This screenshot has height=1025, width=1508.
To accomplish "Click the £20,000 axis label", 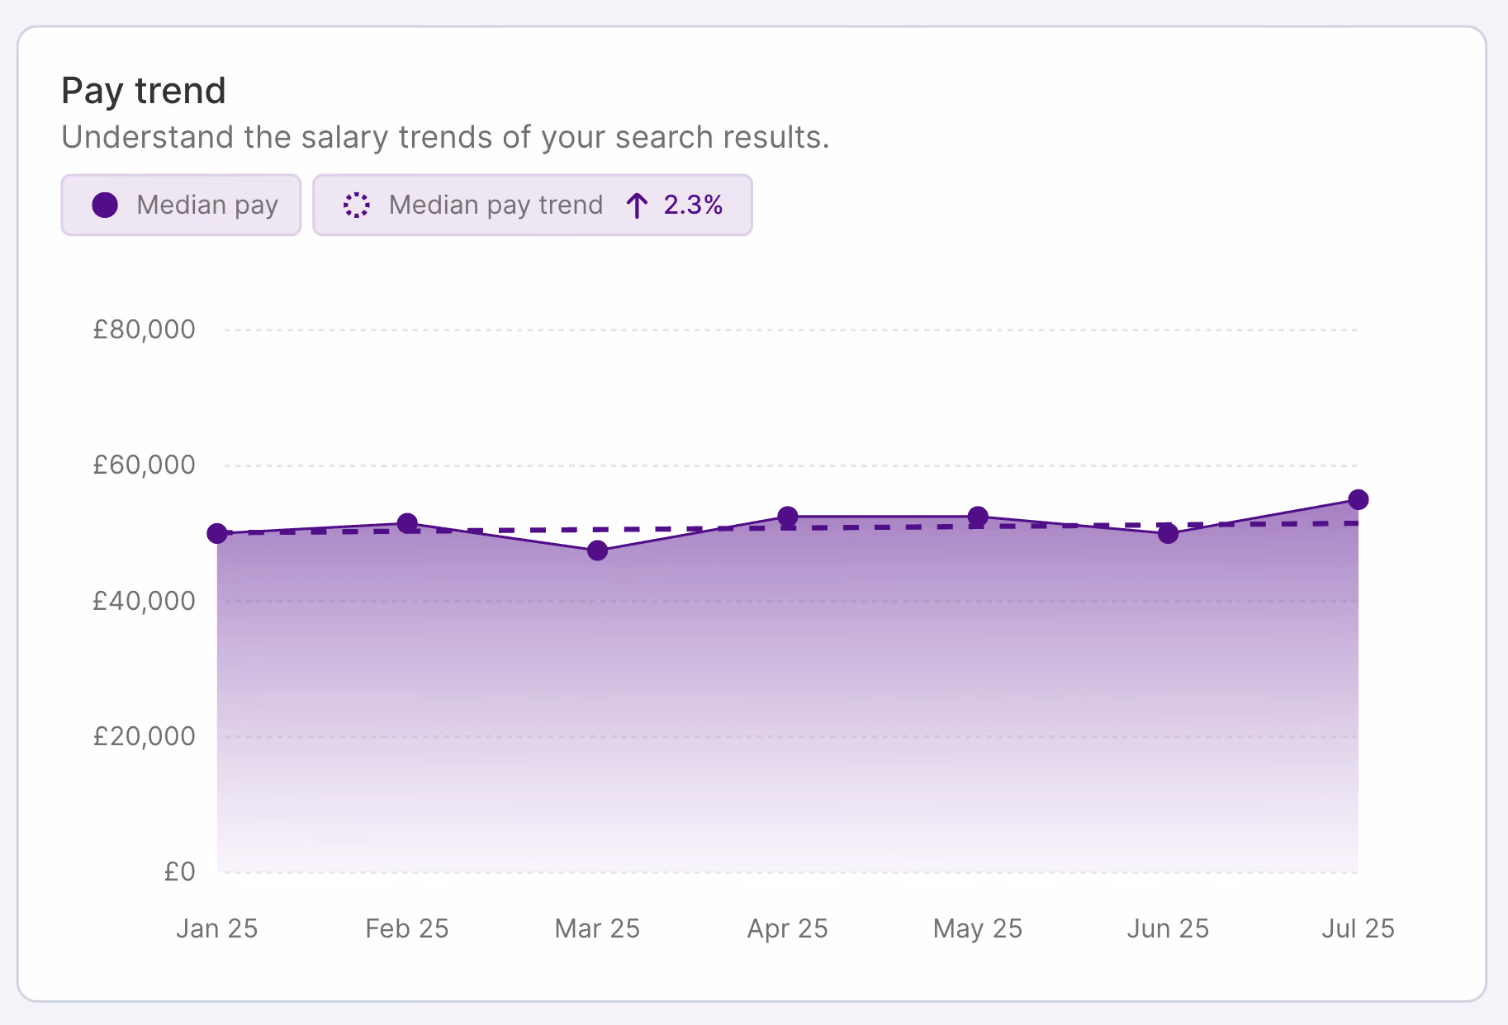I will pos(145,736).
